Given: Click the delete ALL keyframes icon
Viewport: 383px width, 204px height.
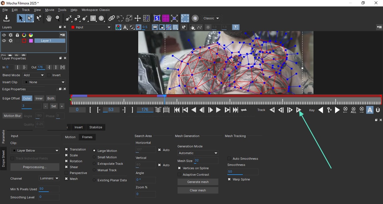Looking at the screenshot, I should click(x=354, y=110).
